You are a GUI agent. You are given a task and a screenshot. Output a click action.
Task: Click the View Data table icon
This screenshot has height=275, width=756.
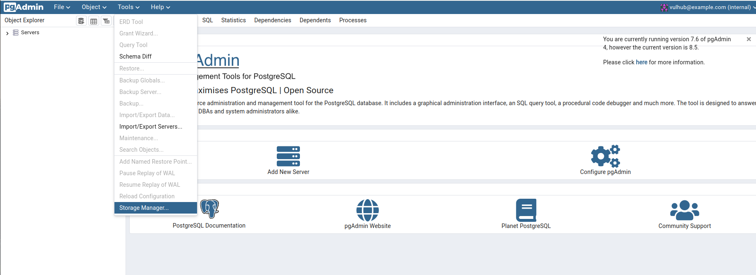(94, 21)
